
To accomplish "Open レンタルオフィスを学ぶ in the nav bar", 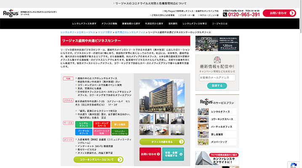I will point(195,24).
